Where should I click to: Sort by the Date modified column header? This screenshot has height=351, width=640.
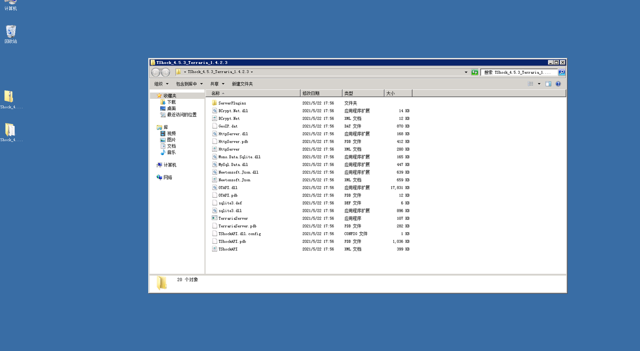(321, 93)
